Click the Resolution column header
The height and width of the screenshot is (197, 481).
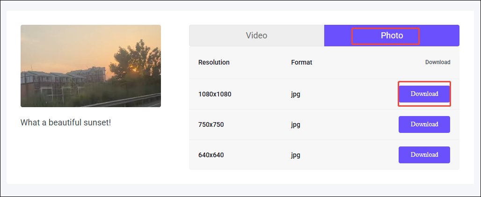coord(214,62)
